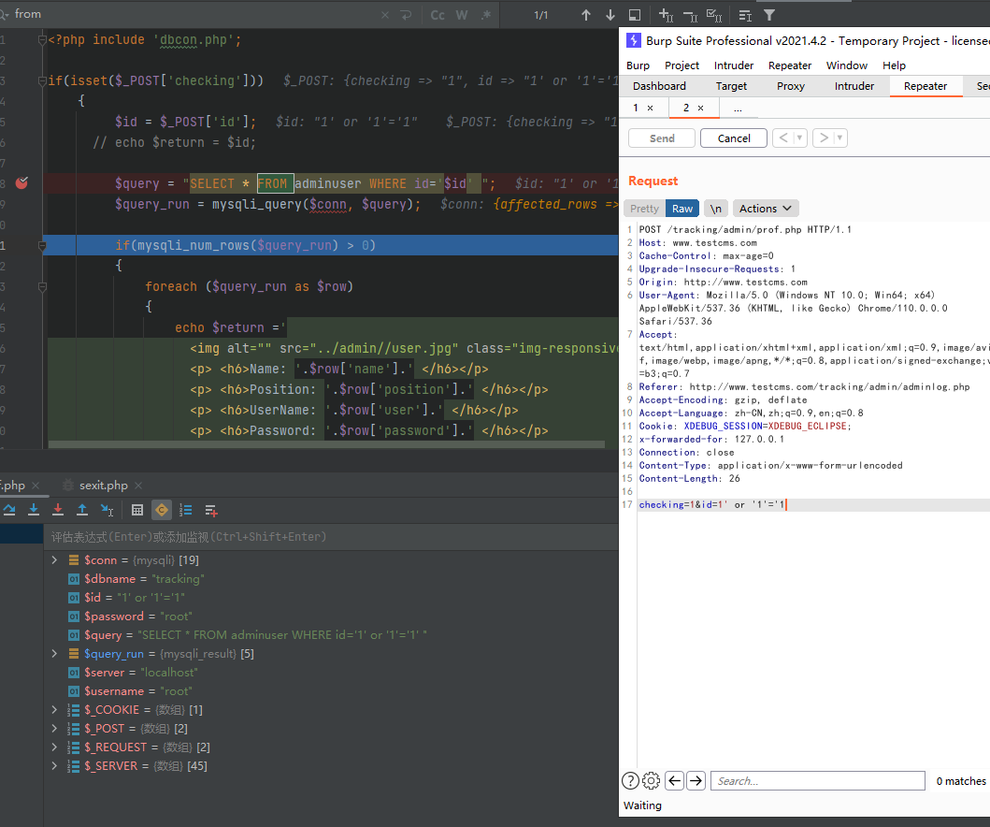Viewport: 990px width, 827px height.
Task: Go forward in Repeater request history
Action: click(x=823, y=138)
